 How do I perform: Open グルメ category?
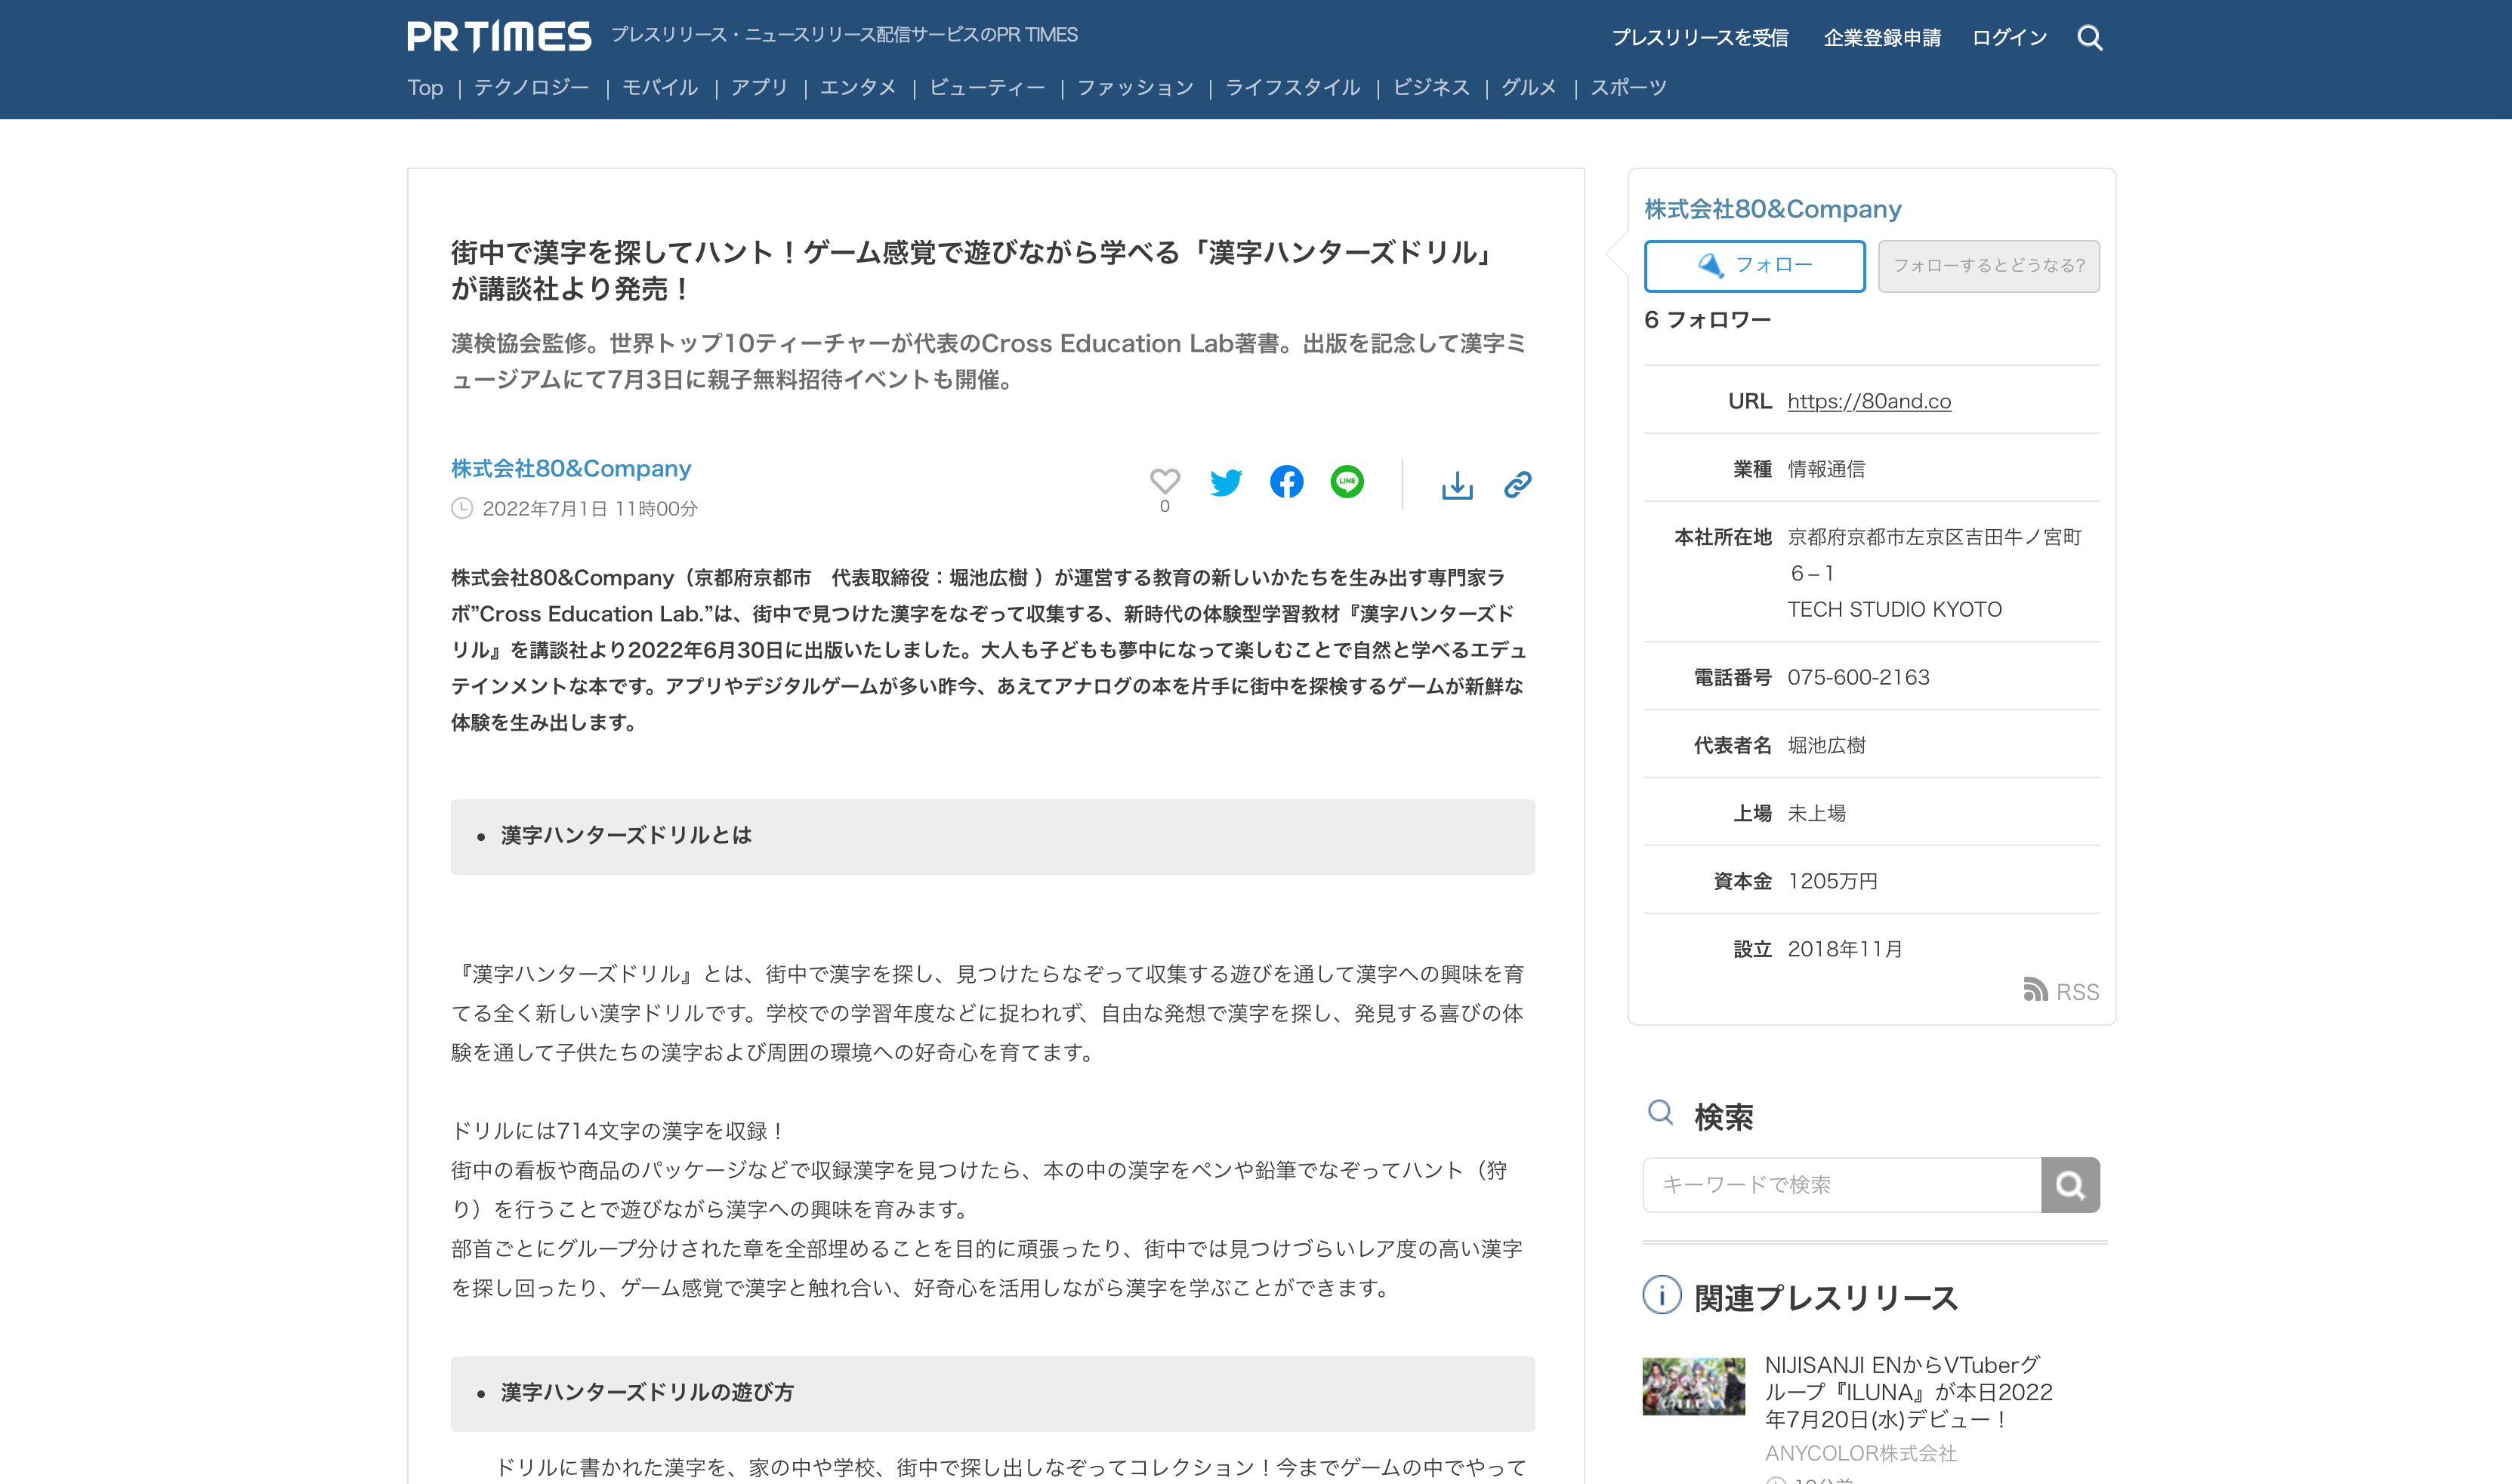(1529, 88)
